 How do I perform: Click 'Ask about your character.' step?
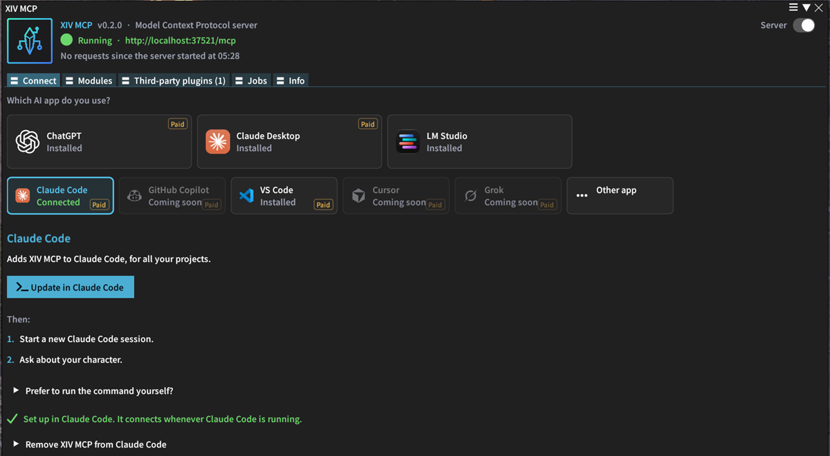[71, 360]
